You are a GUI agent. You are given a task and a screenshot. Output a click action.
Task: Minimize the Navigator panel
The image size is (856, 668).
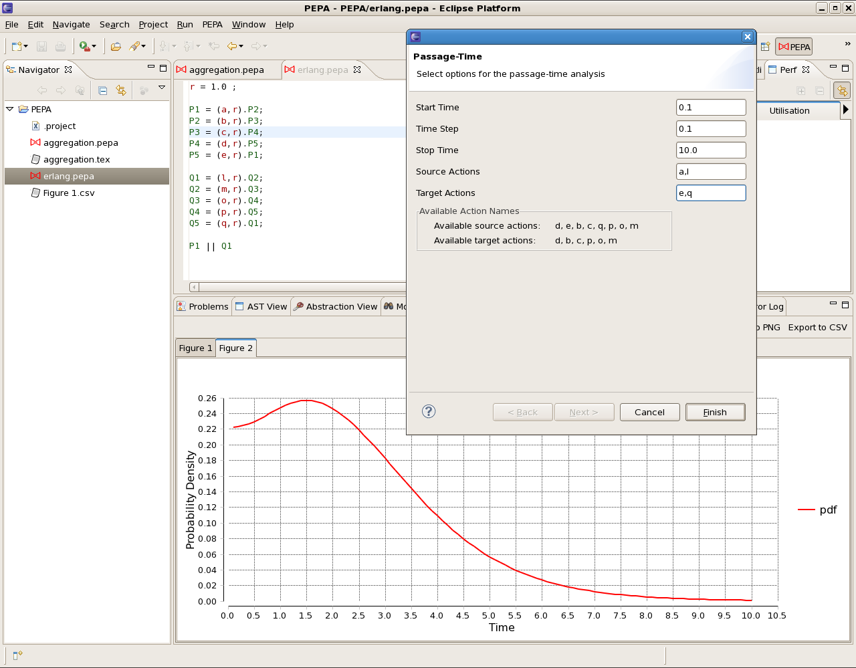pyautogui.click(x=151, y=67)
